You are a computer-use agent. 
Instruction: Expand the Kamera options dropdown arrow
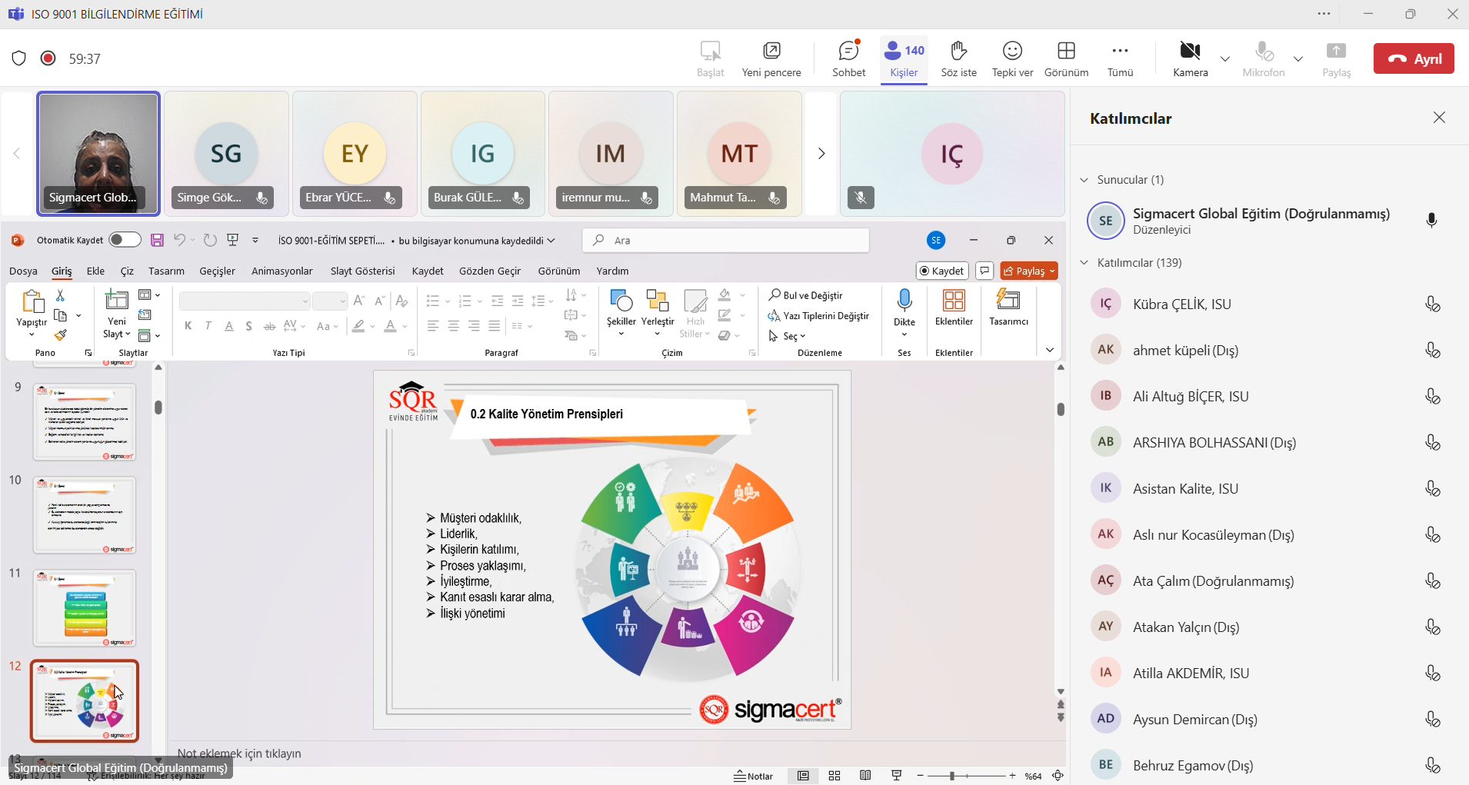[x=1225, y=58]
